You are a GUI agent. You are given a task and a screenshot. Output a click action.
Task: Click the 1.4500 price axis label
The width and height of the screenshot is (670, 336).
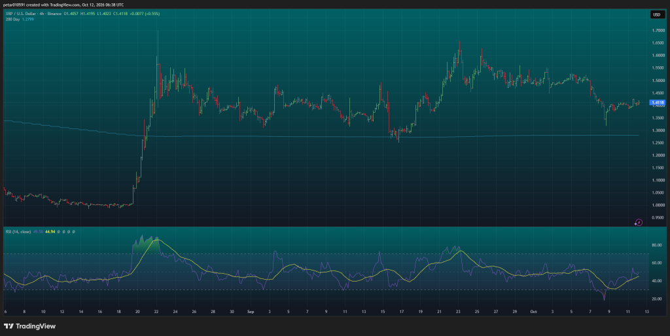click(x=658, y=93)
